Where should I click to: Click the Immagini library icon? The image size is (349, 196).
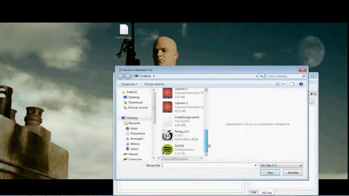pyautogui.click(x=128, y=138)
